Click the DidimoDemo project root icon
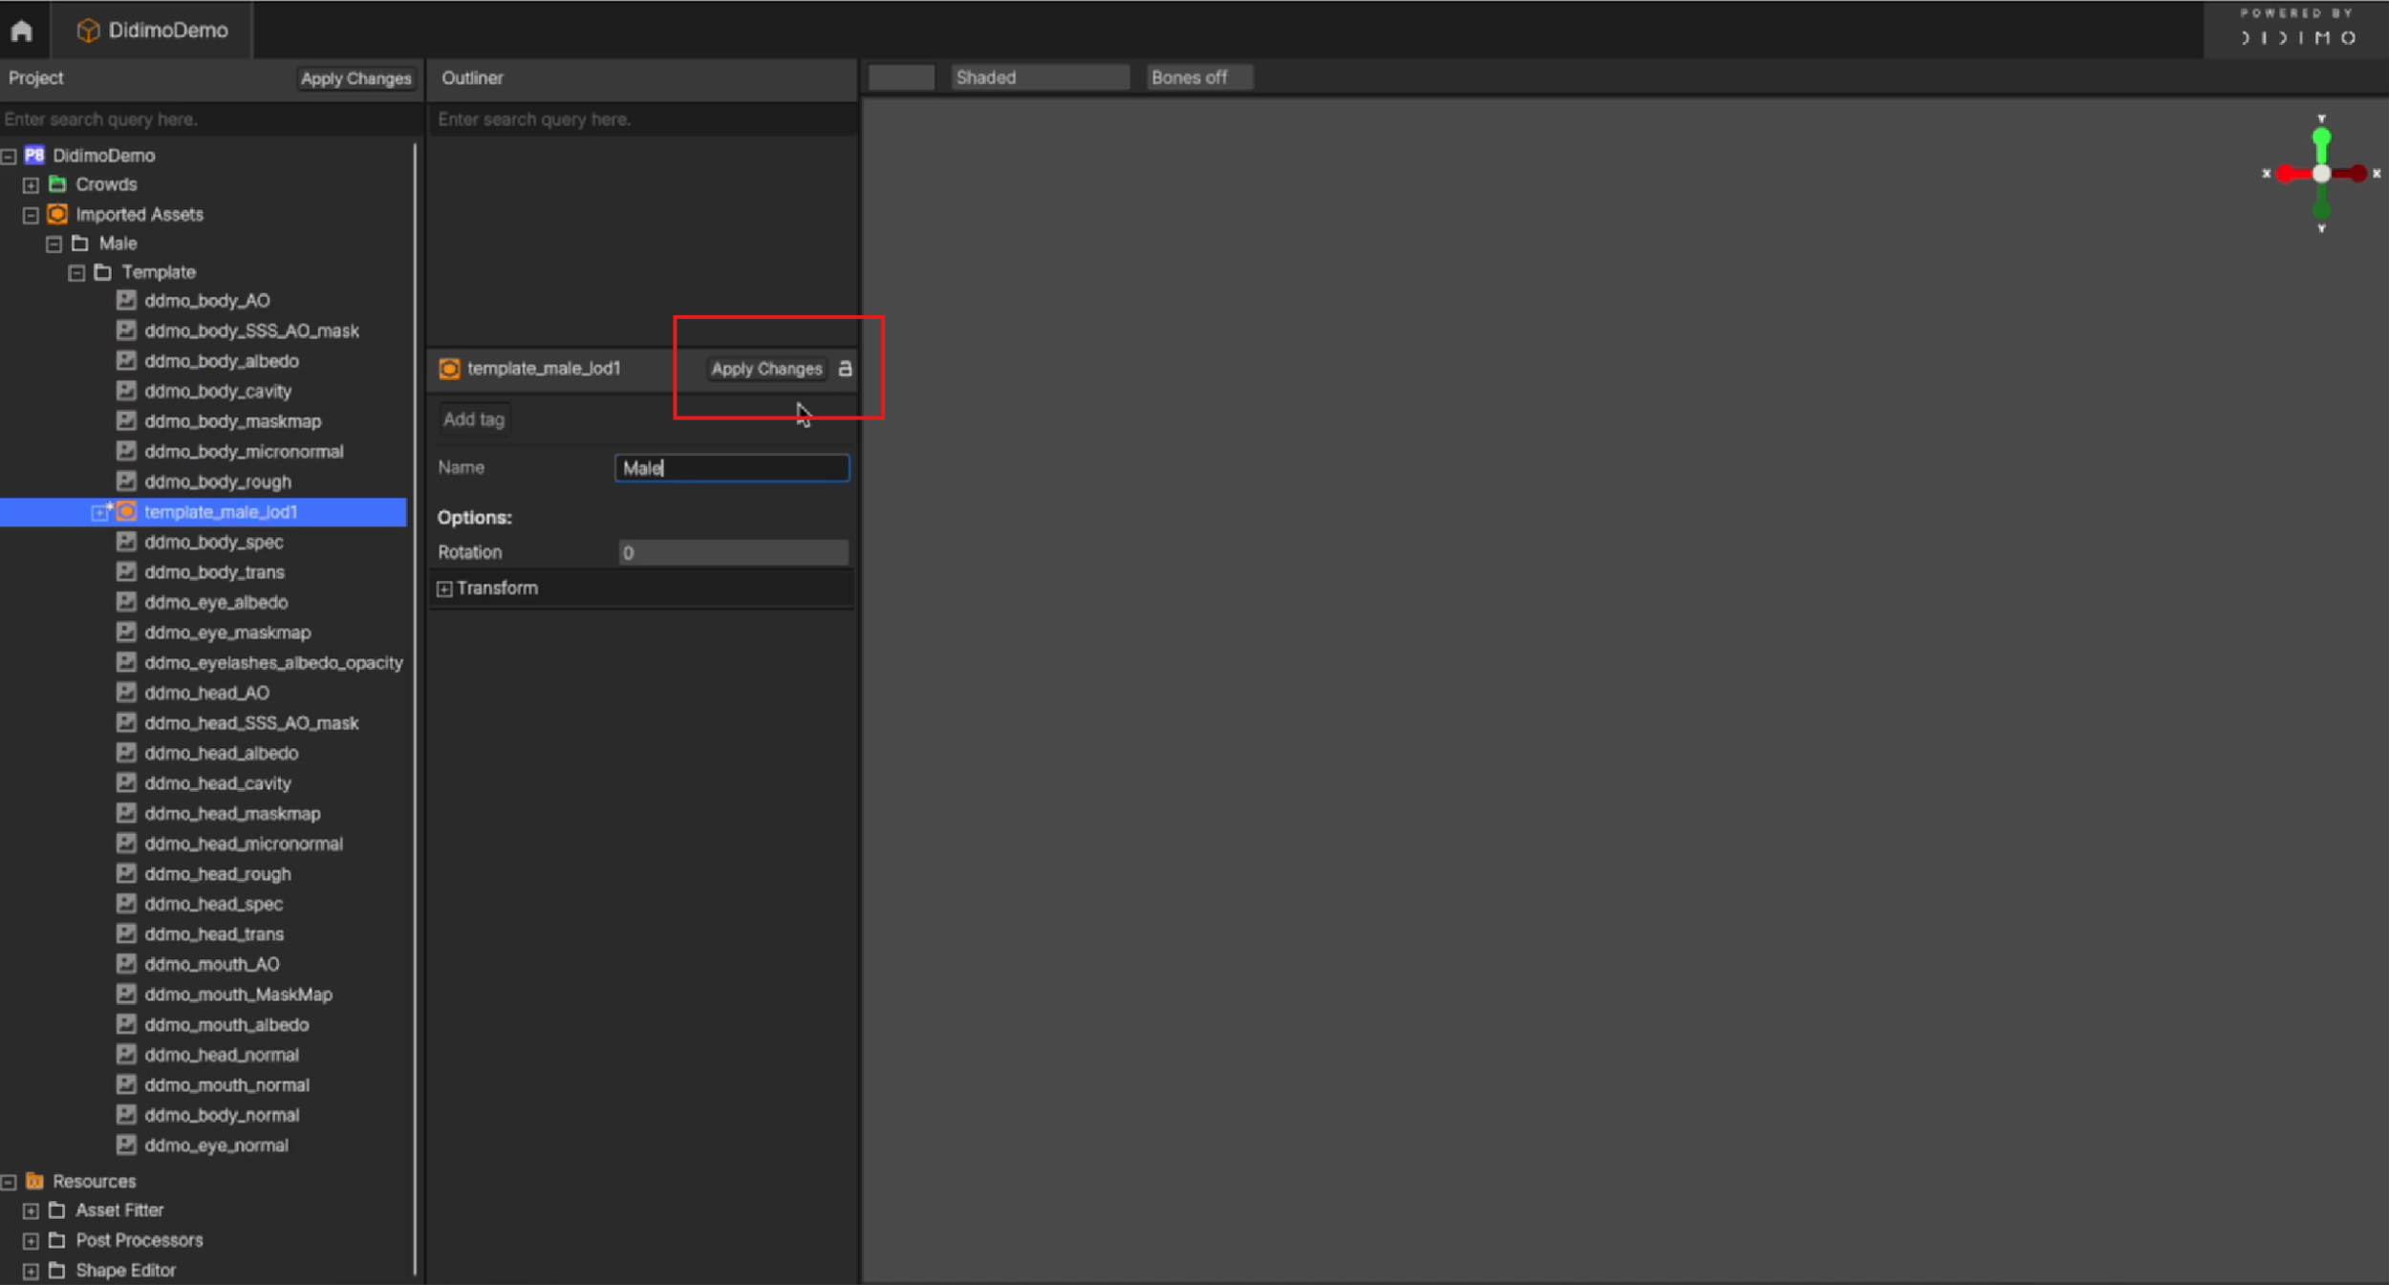Viewport: 2389px width, 1285px height. coord(34,155)
